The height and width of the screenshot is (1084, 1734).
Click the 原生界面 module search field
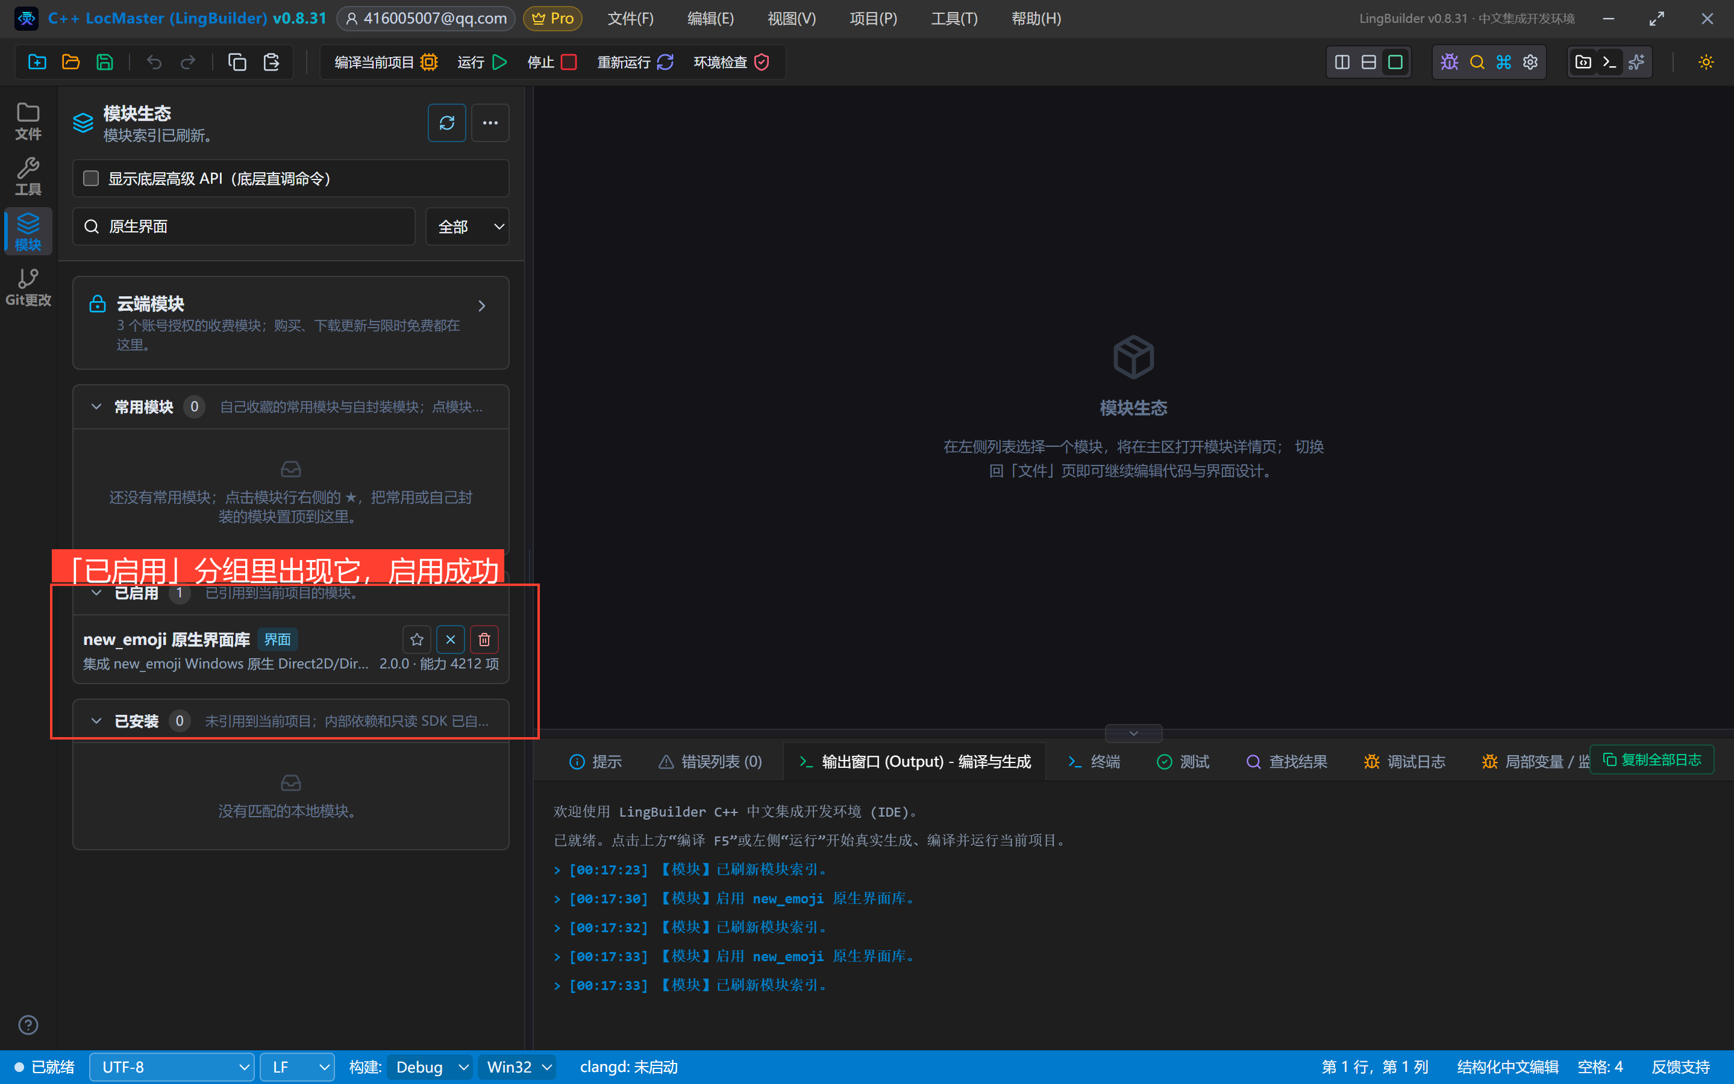tap(244, 226)
